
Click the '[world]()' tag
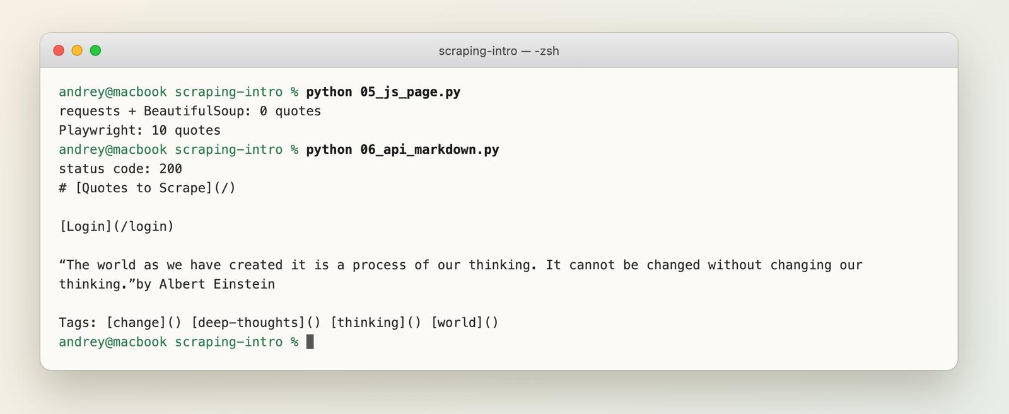pyautogui.click(x=465, y=323)
